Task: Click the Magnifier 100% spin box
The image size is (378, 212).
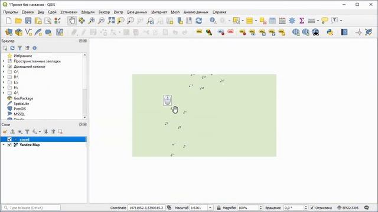Action: pos(250,208)
